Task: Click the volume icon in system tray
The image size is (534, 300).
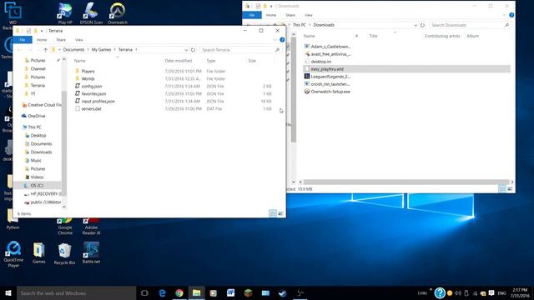Action: click(458, 293)
